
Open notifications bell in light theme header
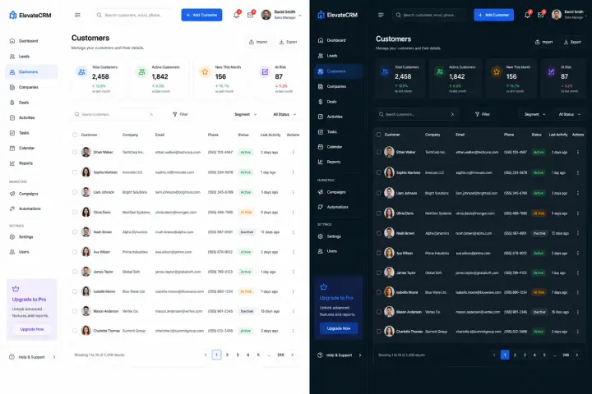coord(236,15)
